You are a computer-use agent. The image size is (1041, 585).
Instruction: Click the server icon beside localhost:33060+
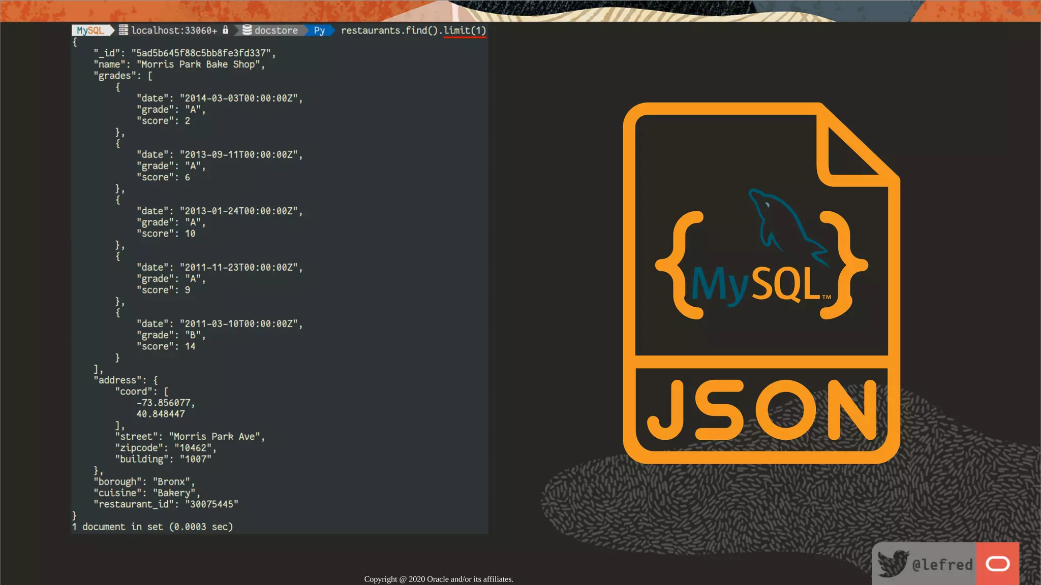coord(124,30)
